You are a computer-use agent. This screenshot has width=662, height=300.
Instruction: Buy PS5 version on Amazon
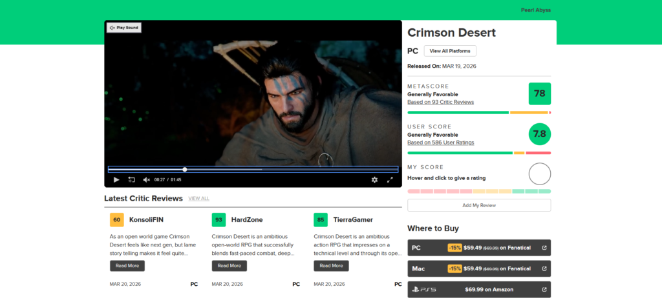click(x=479, y=290)
